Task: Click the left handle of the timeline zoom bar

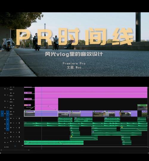Action: 1,150
